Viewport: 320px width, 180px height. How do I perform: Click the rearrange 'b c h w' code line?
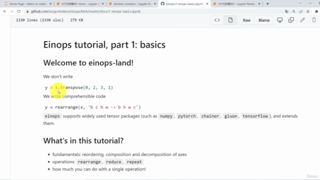pos(93,107)
